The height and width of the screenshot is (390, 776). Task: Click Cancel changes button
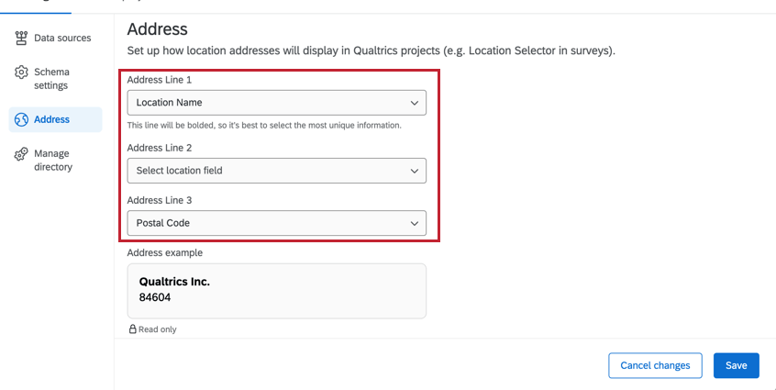[655, 365]
